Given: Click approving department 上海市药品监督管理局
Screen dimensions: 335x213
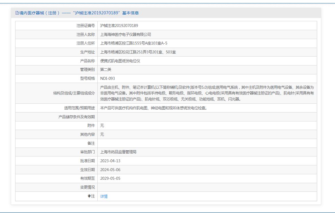Looking at the screenshot, I should point(118,152).
